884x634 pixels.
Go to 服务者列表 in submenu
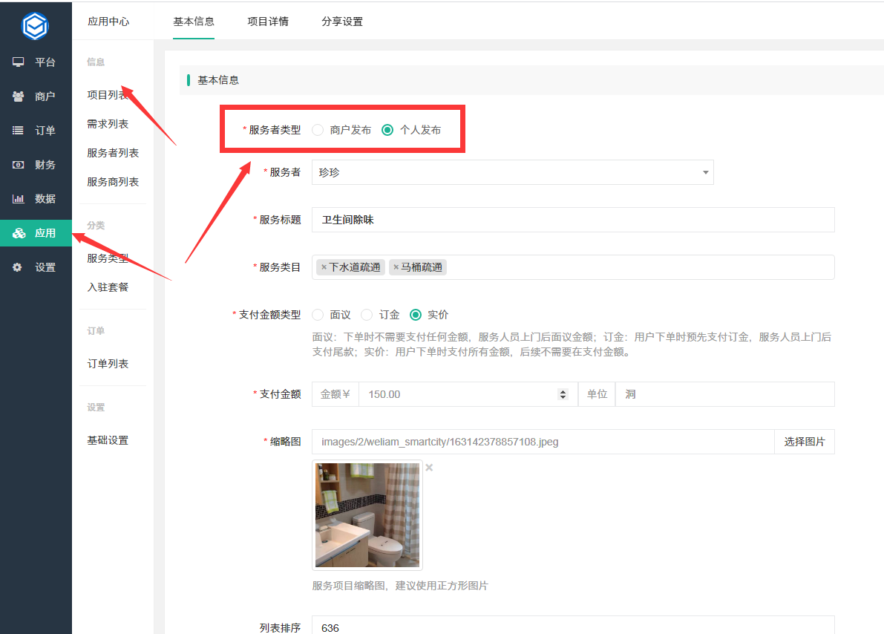pyautogui.click(x=113, y=153)
